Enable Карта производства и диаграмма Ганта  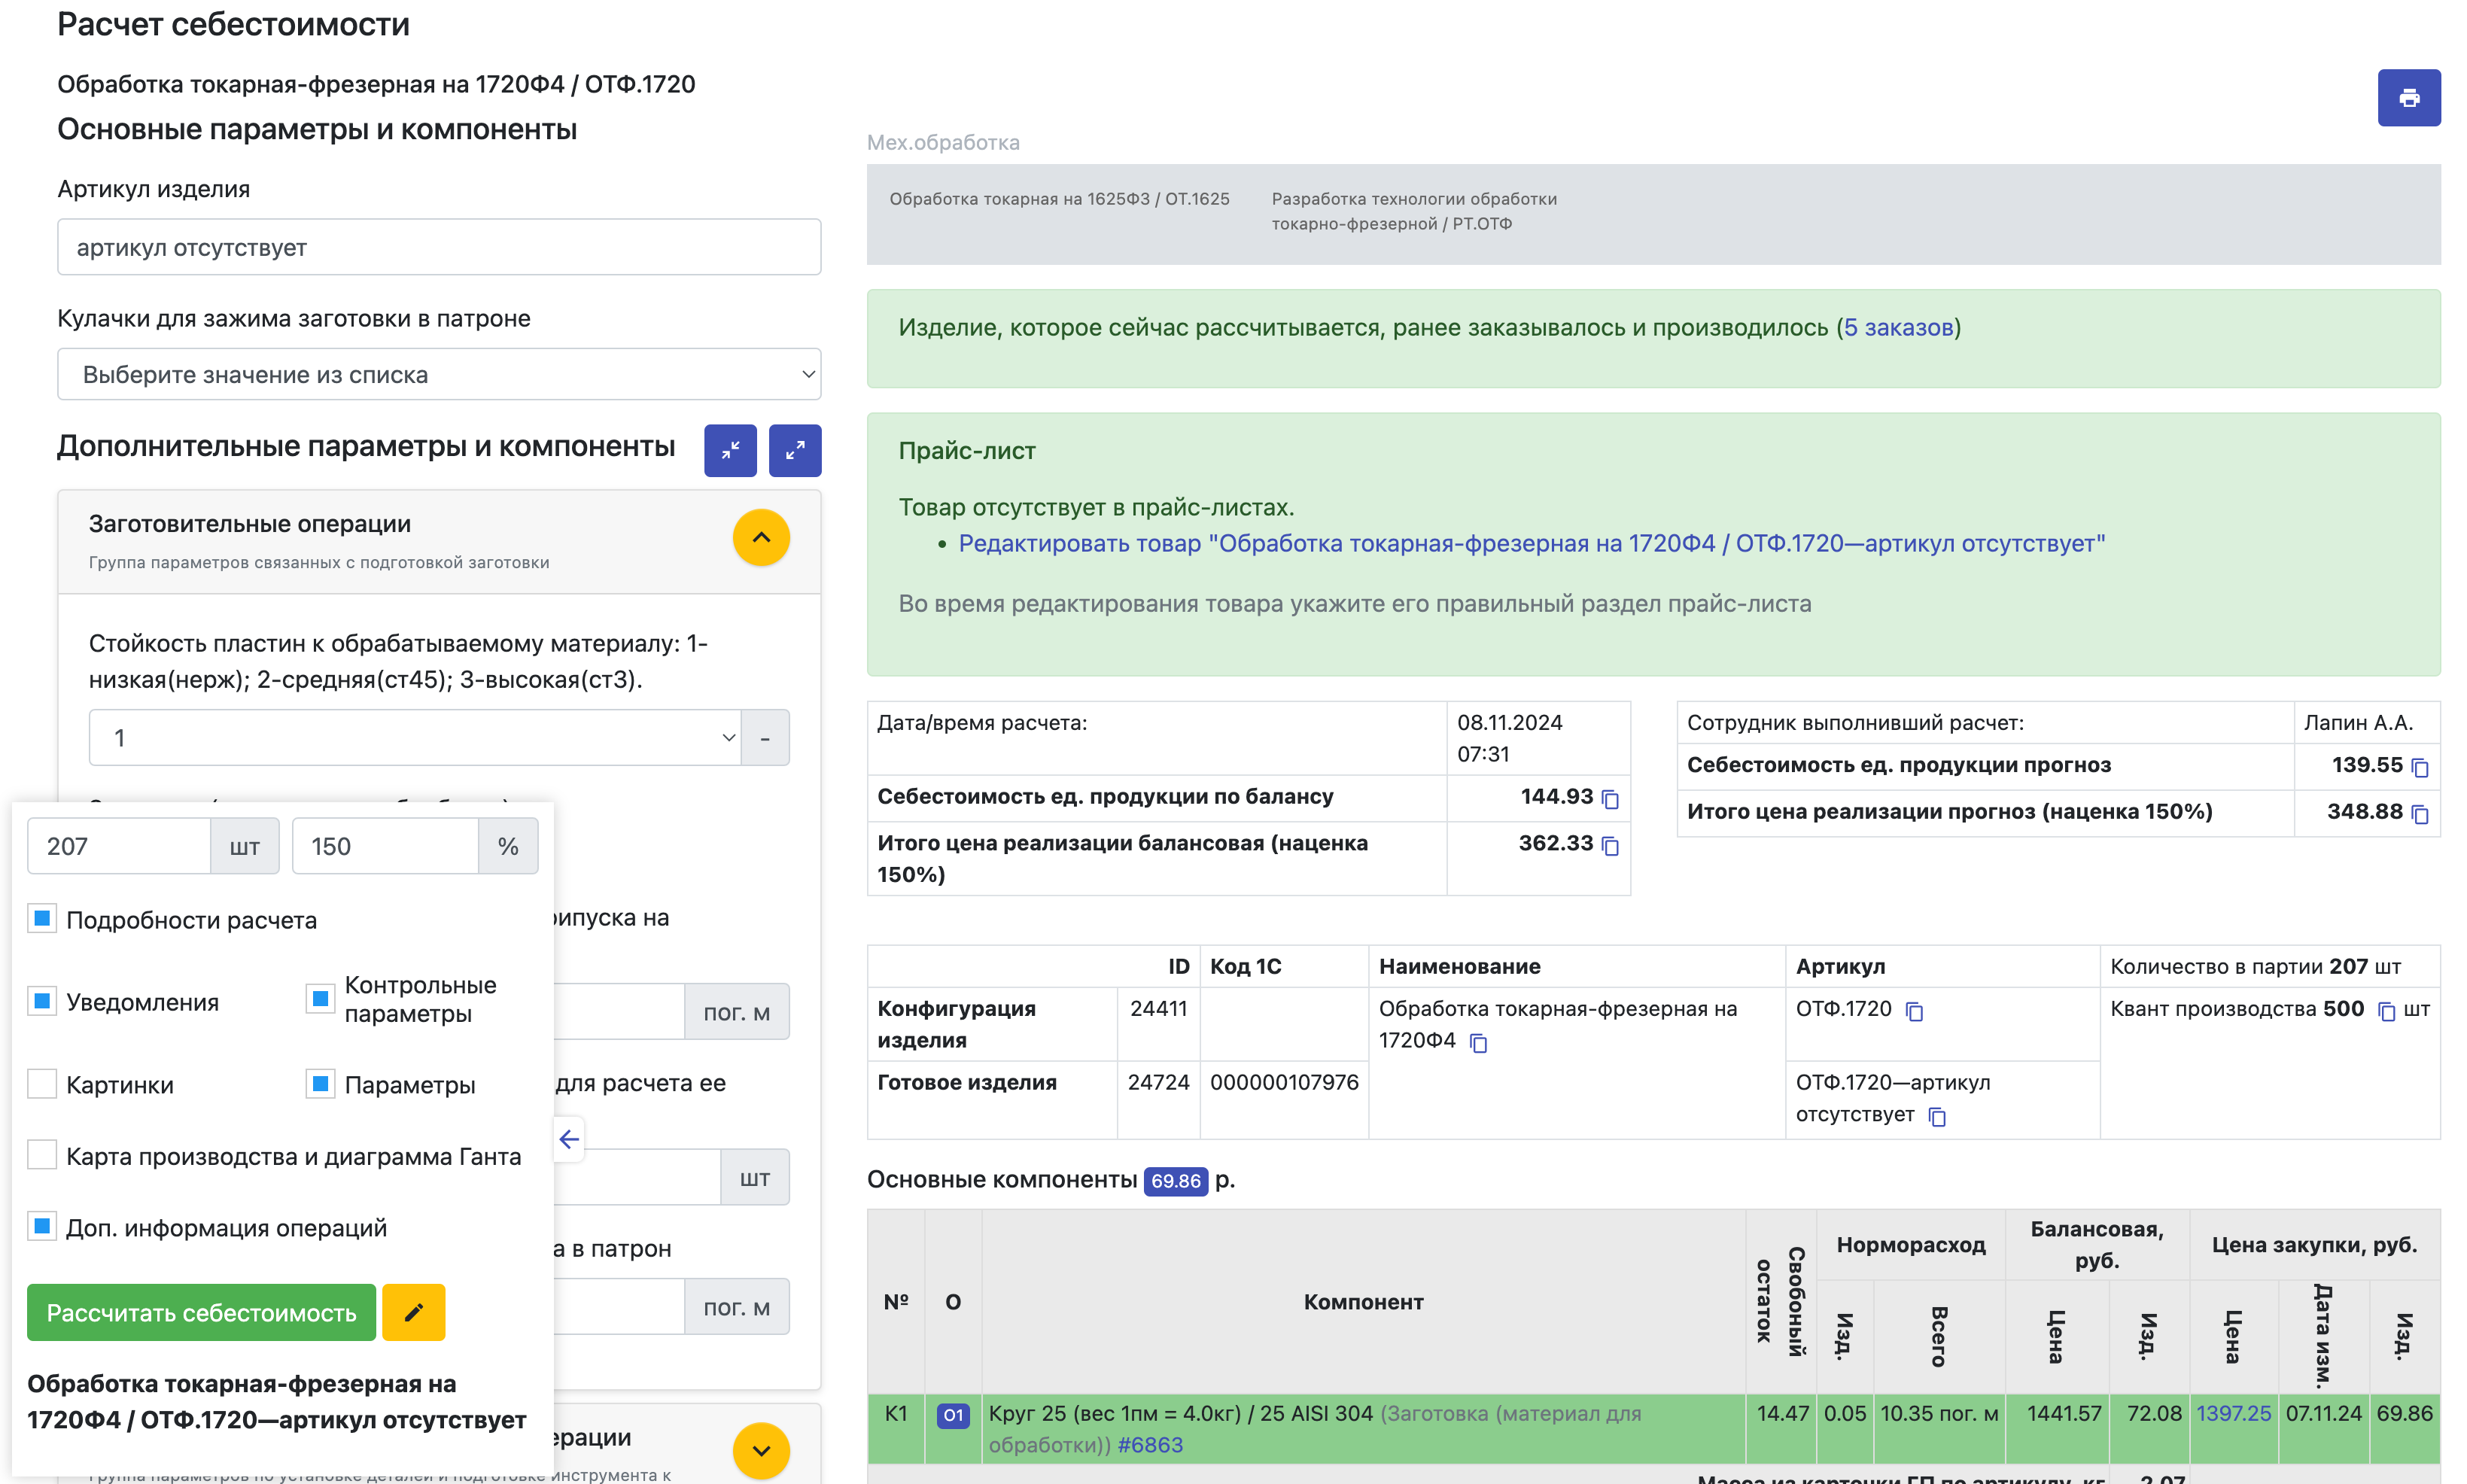[x=42, y=1155]
